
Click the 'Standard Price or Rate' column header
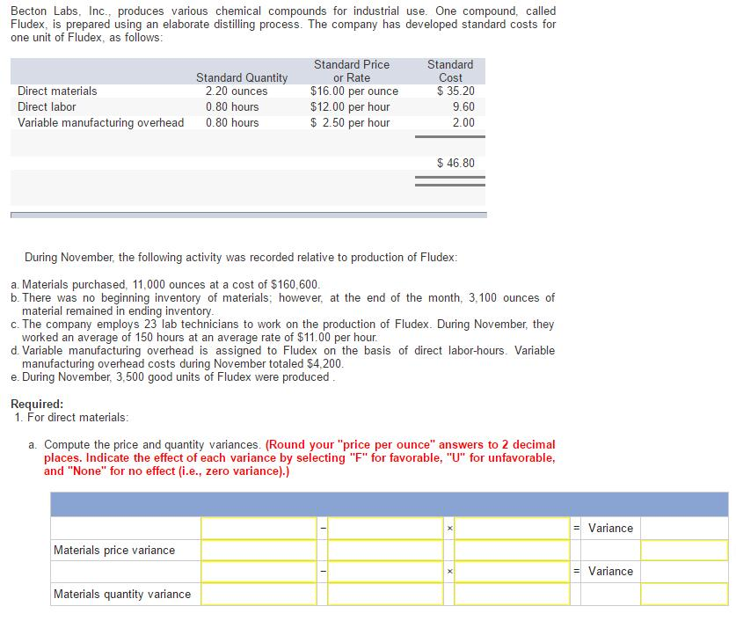[x=352, y=71]
